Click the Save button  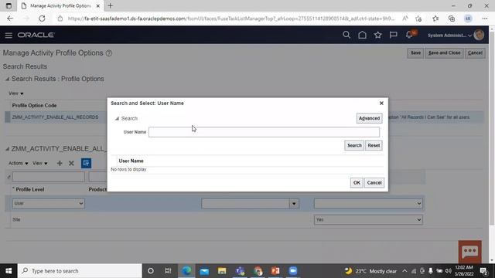[415, 53]
